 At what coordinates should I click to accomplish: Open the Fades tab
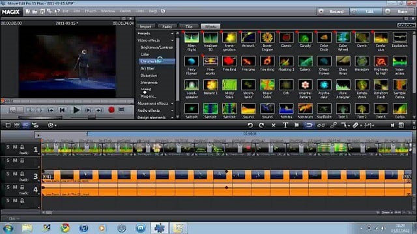tap(167, 26)
